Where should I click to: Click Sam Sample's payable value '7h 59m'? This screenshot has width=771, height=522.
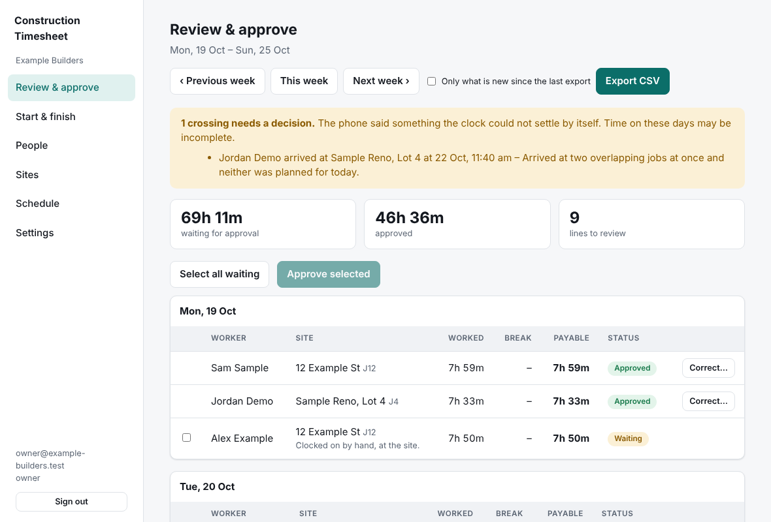(571, 368)
